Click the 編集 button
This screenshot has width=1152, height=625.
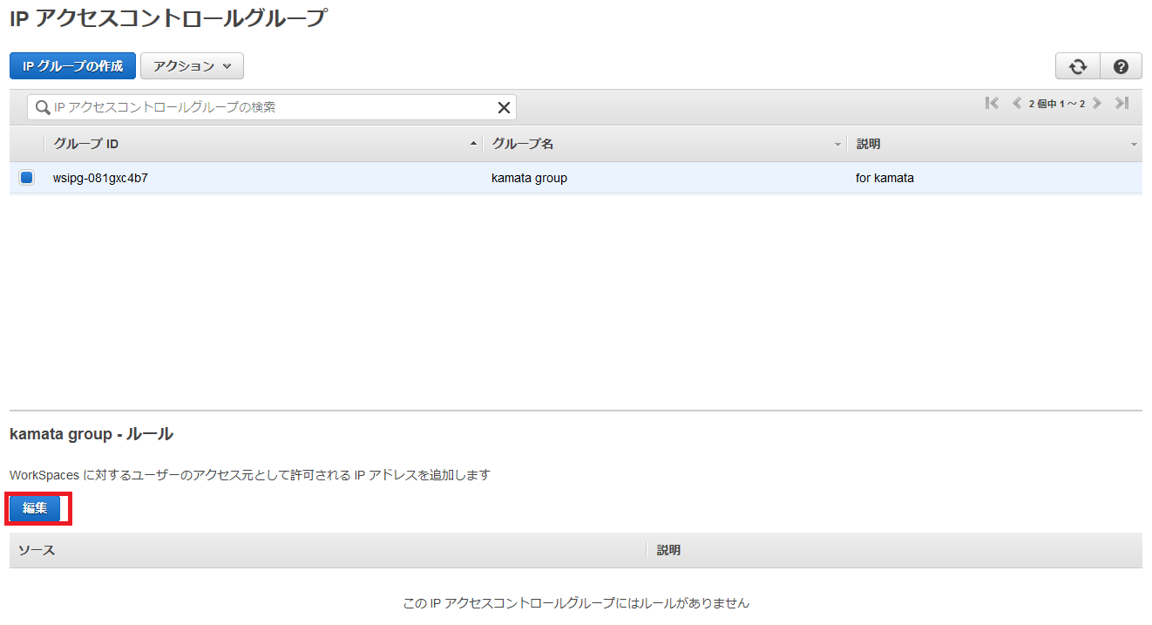(x=35, y=508)
